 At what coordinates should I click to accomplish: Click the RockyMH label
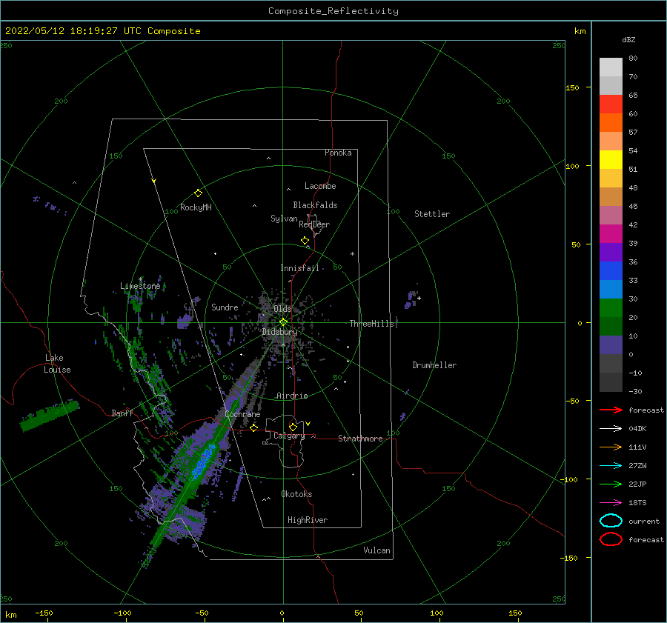(196, 207)
